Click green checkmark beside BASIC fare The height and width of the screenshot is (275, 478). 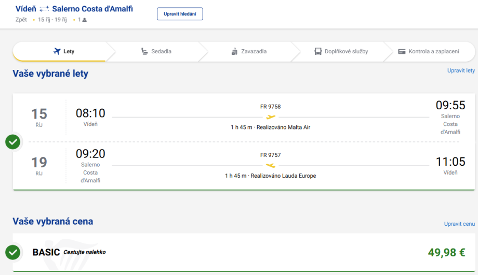click(x=13, y=252)
